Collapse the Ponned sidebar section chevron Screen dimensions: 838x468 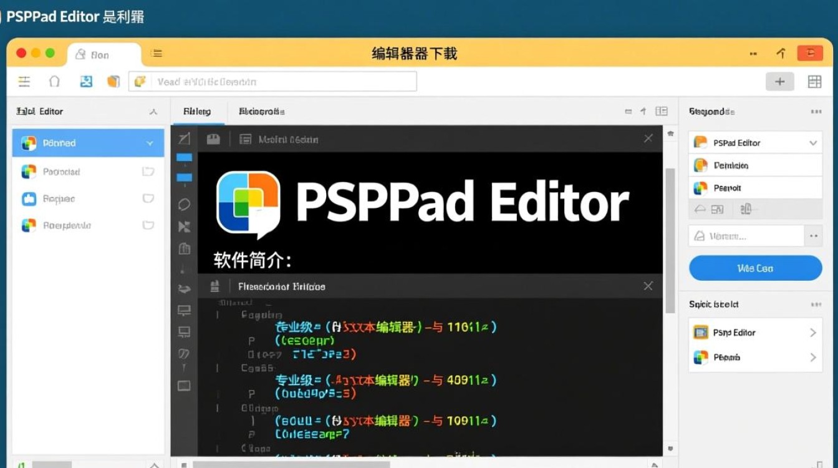pyautogui.click(x=149, y=143)
